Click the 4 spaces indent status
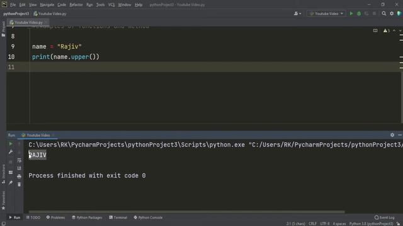403x226 pixels. coord(339,223)
